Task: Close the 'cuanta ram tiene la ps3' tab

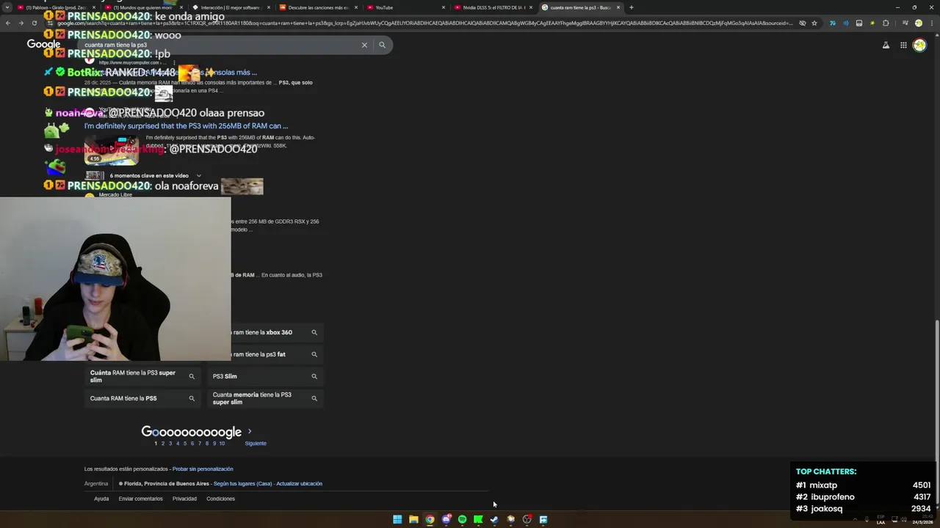Action: pos(618,7)
